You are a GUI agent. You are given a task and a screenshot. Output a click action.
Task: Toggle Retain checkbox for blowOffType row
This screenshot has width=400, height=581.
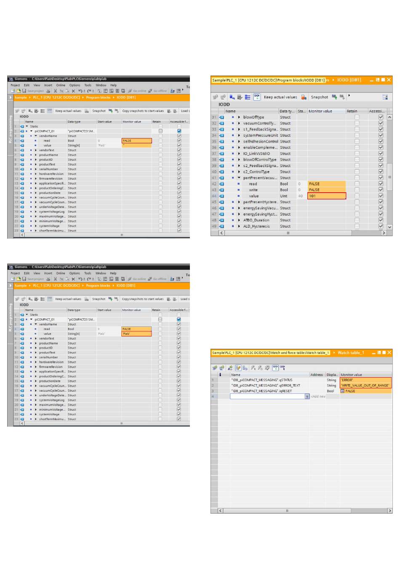pyautogui.click(x=357, y=117)
